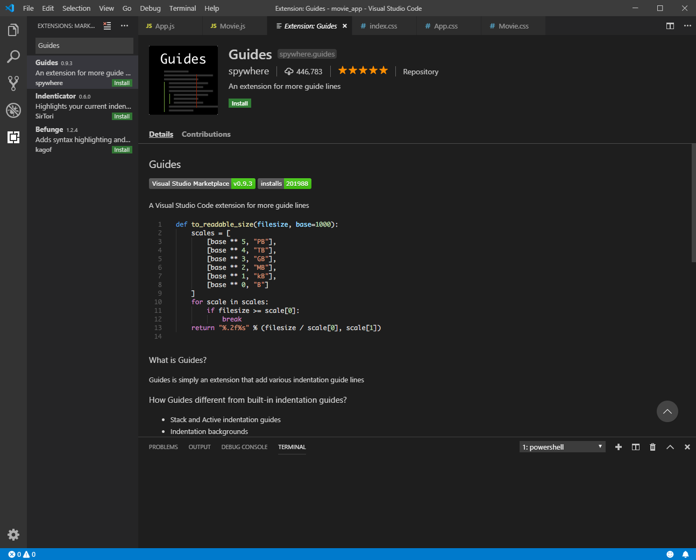Install the Befunge extension

pos(122,150)
